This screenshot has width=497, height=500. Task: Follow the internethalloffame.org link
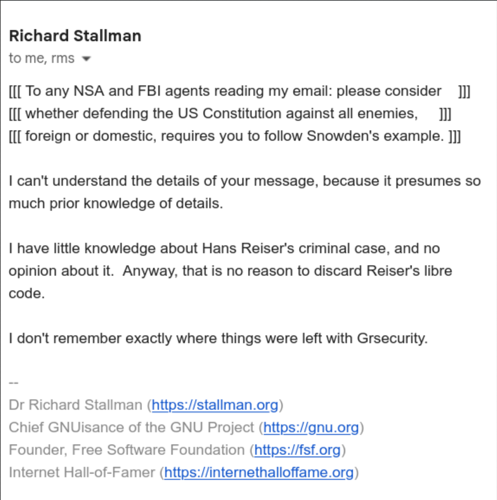pos(259,472)
